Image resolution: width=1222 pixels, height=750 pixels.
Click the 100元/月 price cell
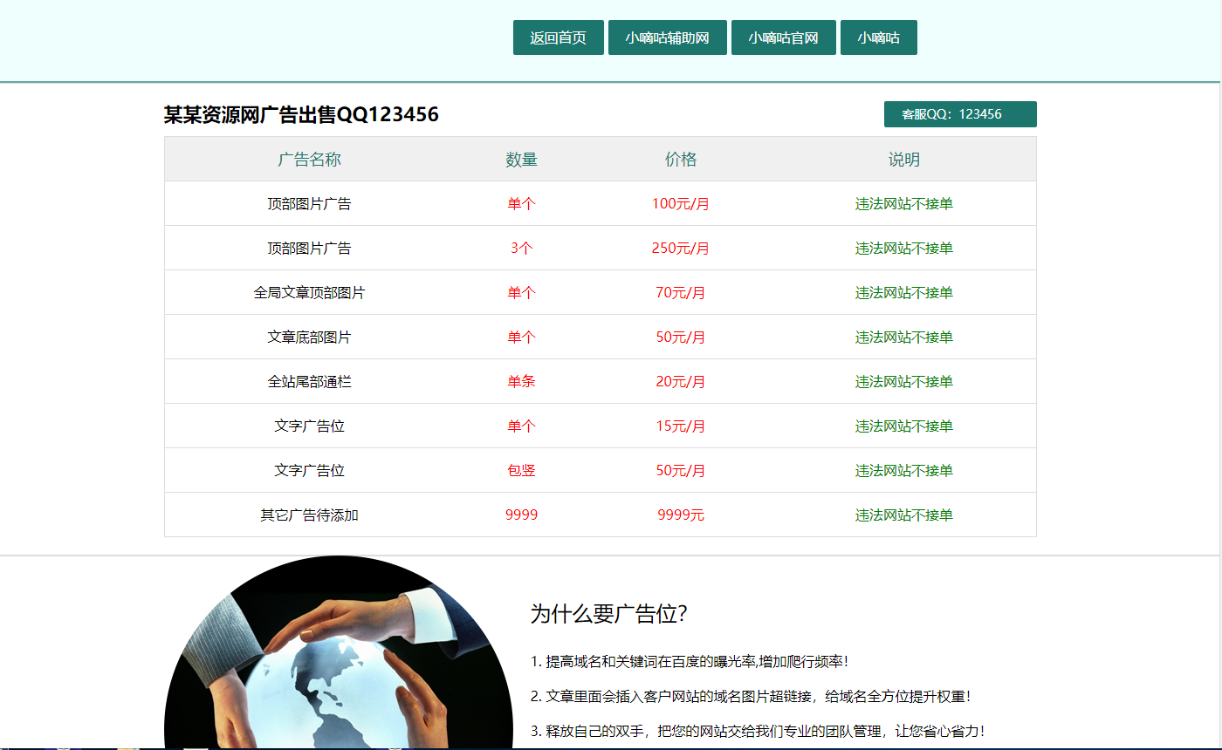(681, 203)
